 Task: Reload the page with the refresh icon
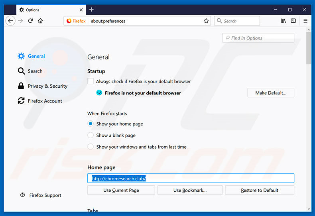(x=31, y=21)
